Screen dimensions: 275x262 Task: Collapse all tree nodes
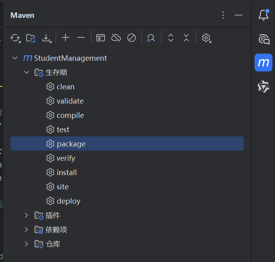186,38
